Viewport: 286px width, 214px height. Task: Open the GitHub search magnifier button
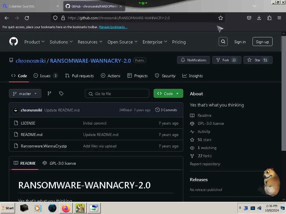[223, 42]
